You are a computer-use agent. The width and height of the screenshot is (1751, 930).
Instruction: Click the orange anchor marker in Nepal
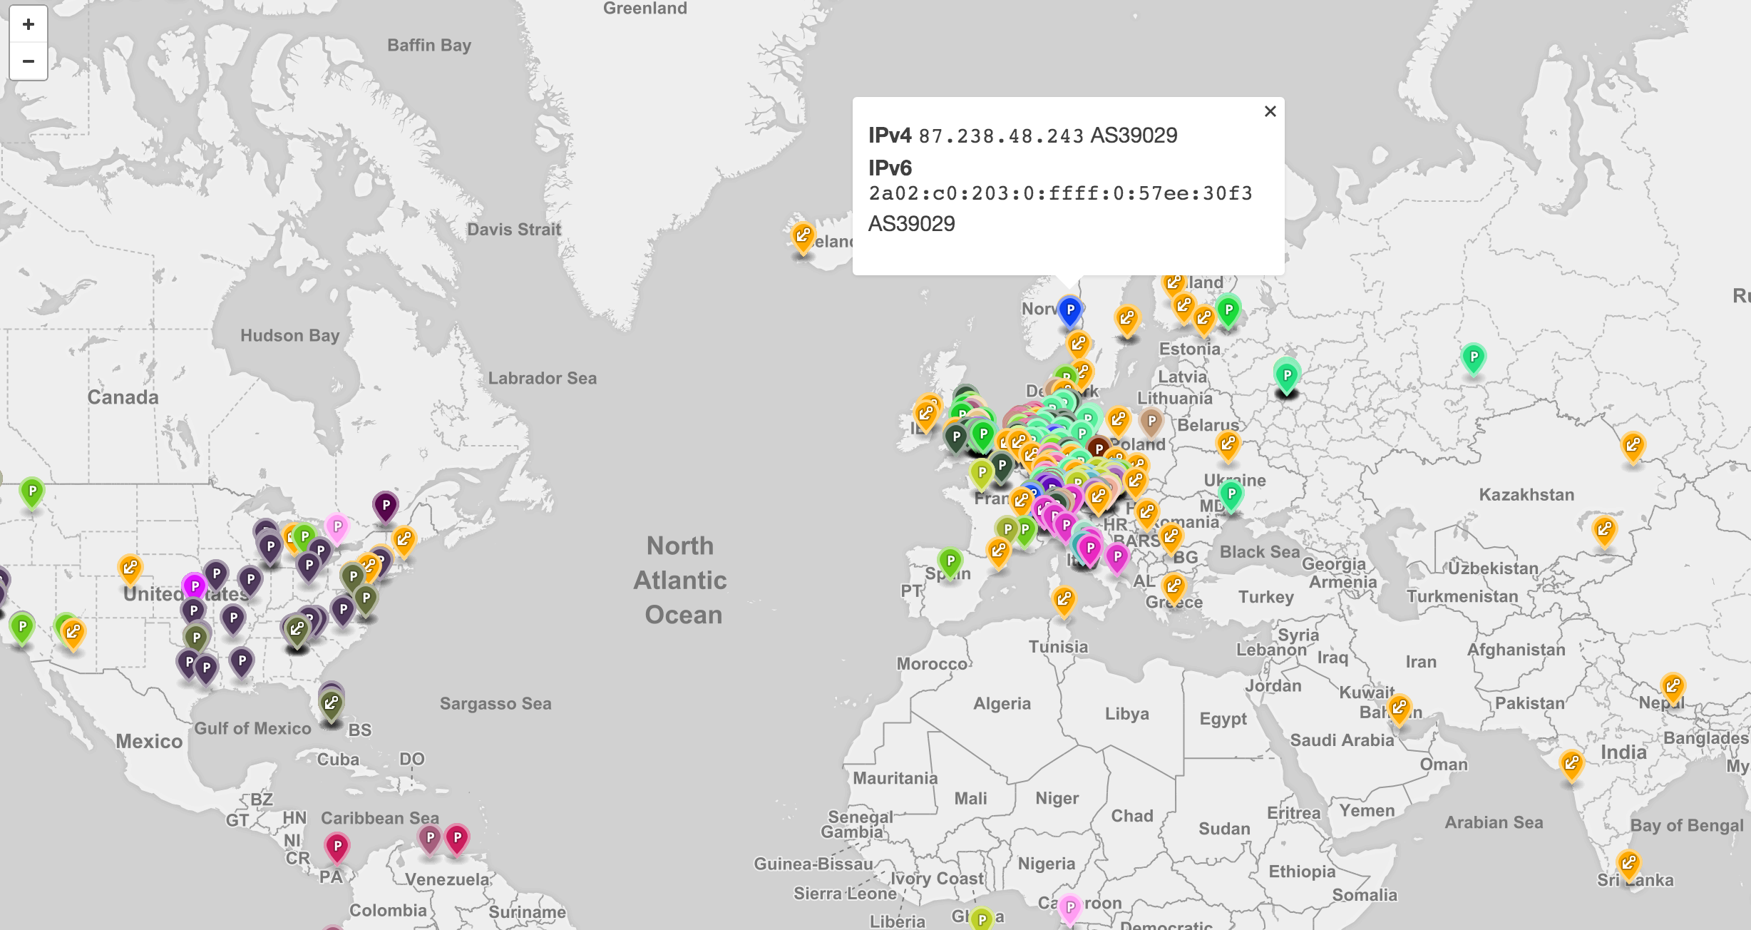(1673, 687)
